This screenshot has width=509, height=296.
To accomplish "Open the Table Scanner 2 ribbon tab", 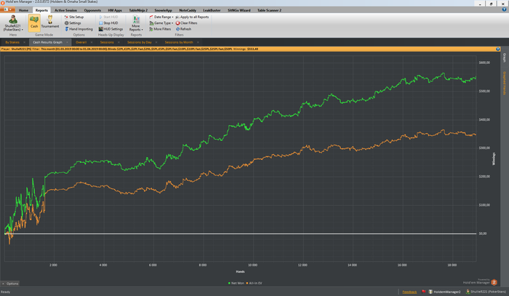I will coord(270,10).
